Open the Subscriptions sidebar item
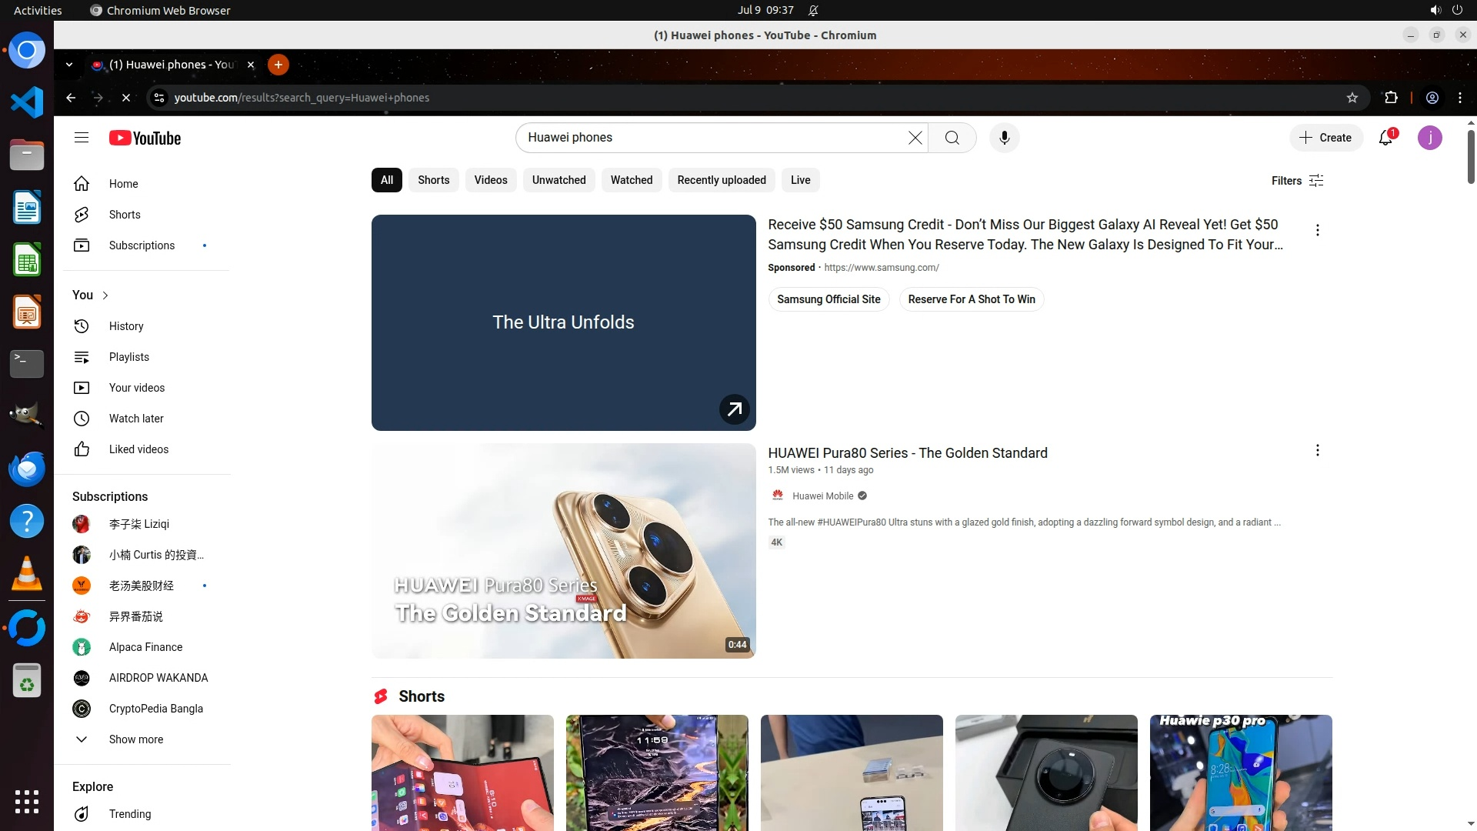1477x831 pixels. tap(142, 245)
